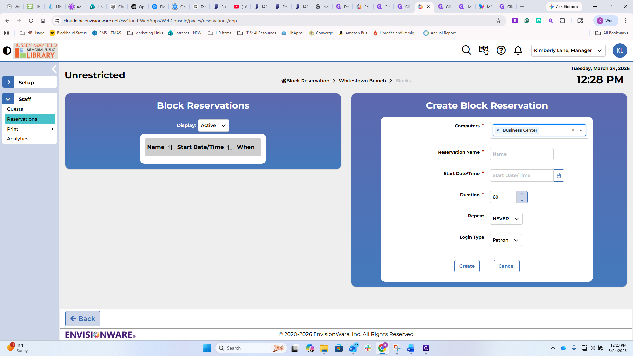Select Analytics in the Staff menu
Viewport: 633px width, 356px height.
18,139
